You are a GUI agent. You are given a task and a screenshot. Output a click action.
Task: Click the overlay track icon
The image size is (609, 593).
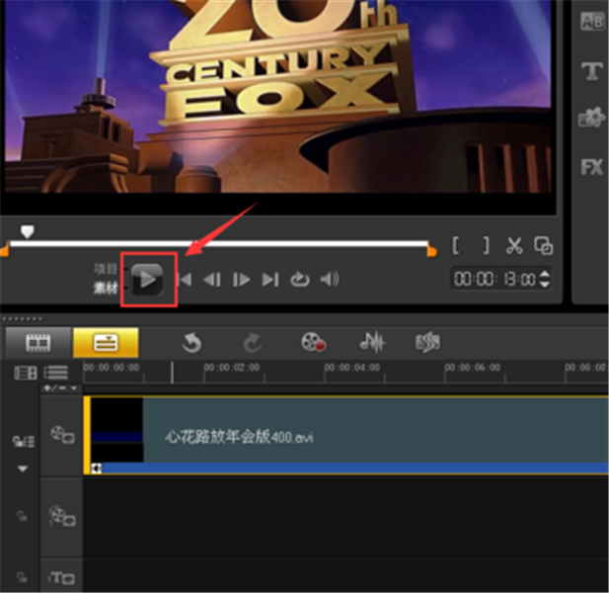62,517
